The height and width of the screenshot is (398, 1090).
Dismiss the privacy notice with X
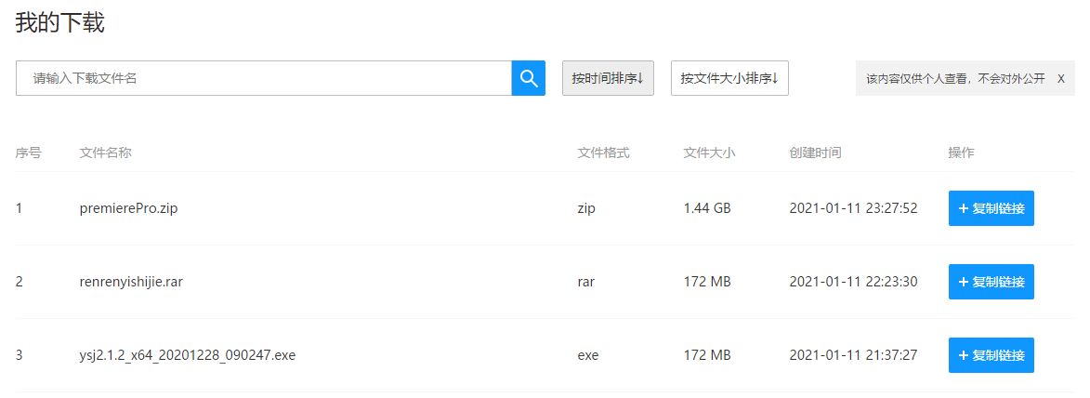point(1061,79)
